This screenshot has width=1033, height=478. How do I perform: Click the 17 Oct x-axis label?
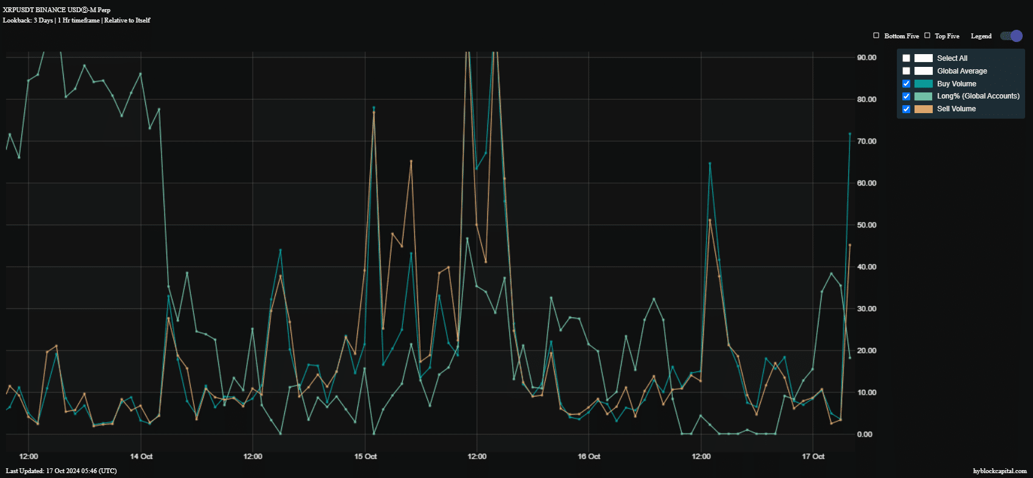(813, 456)
